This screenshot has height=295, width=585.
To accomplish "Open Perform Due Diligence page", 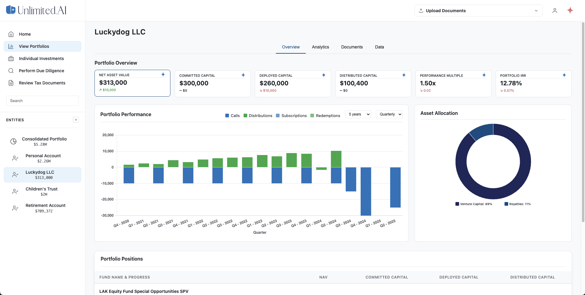I will coord(42,71).
